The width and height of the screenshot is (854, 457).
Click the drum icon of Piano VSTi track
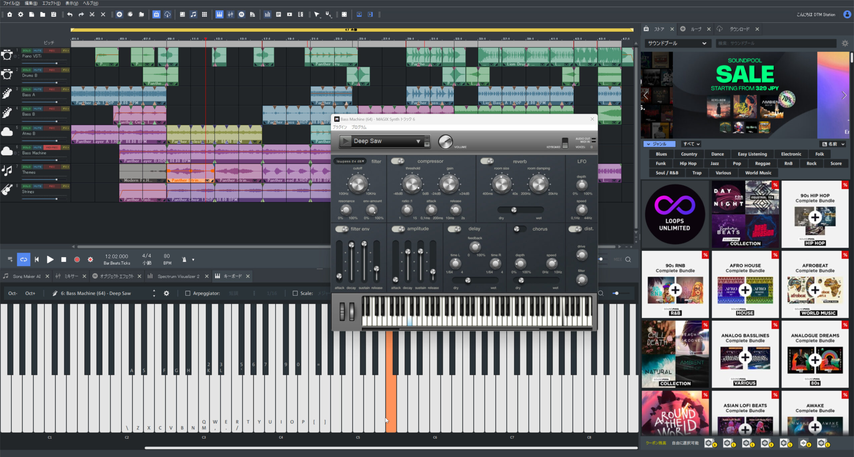[7, 55]
